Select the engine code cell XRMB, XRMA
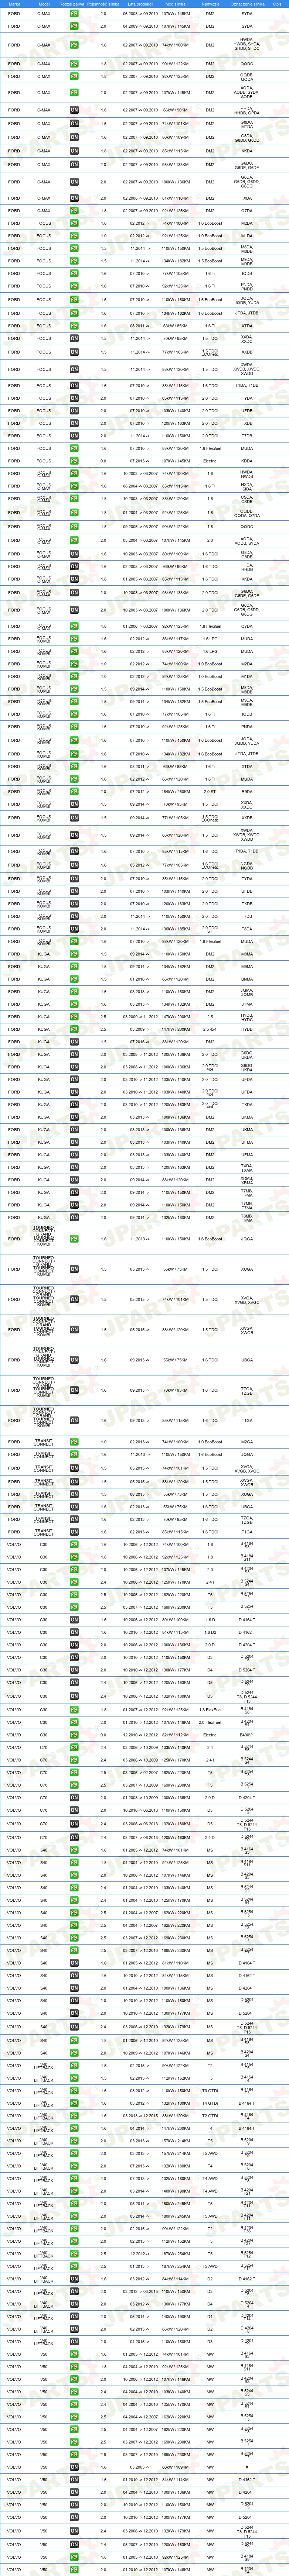Viewport: 289px width, 2576px height. click(247, 1179)
